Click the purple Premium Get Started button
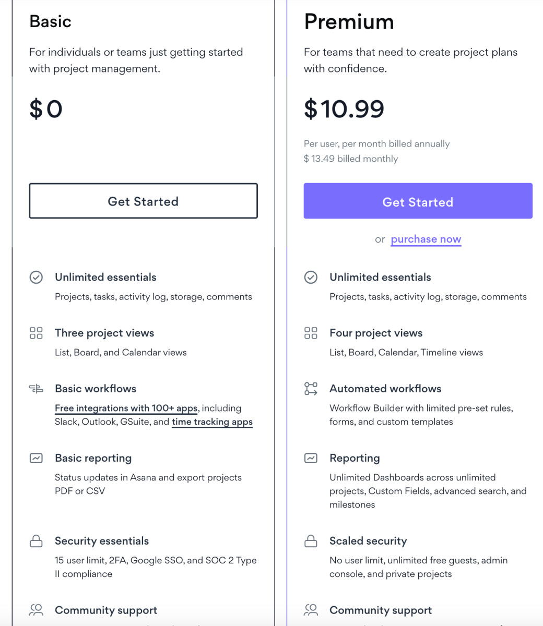 (418, 201)
